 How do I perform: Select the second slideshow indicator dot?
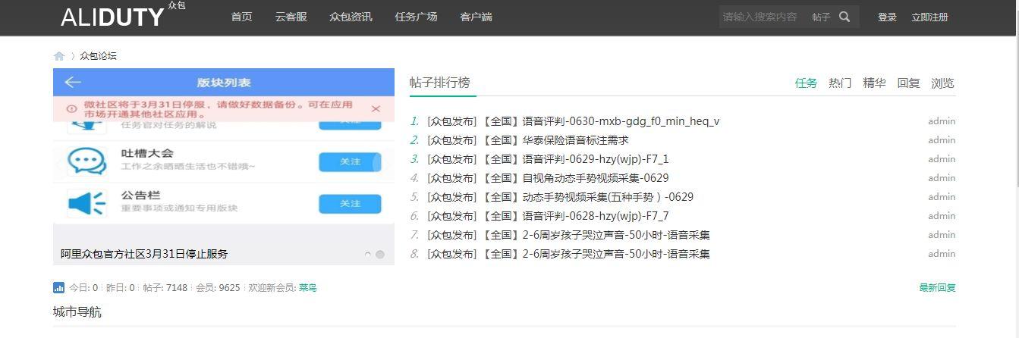pos(380,255)
